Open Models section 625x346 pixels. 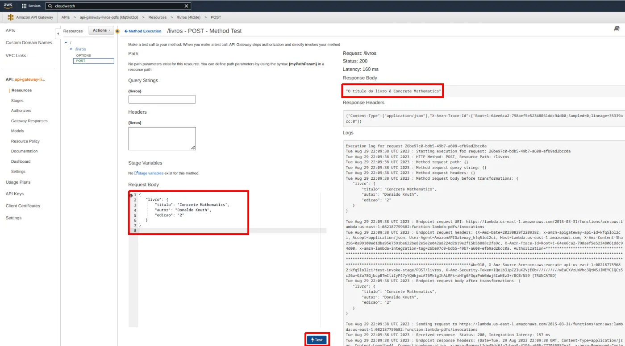coord(17,131)
